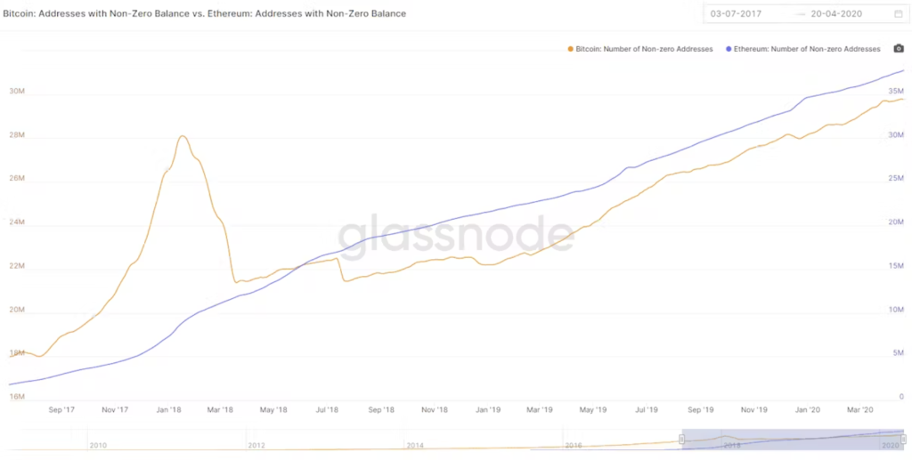Click the 2014 mark in the navigator

click(415, 444)
